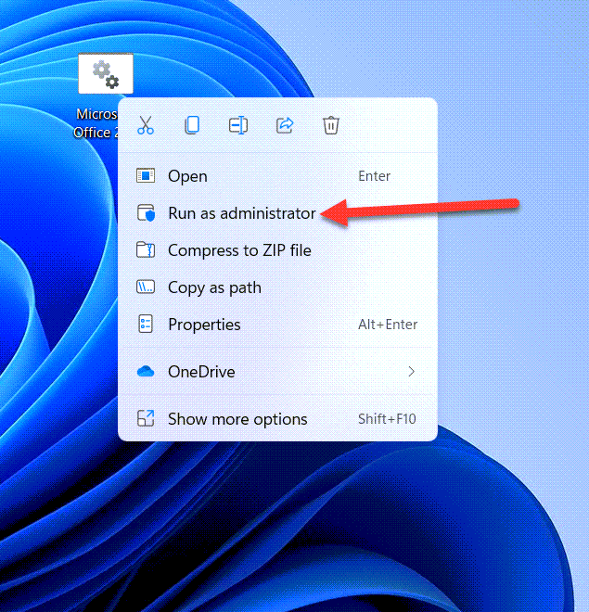Click the Properties list icon
The width and height of the screenshot is (589, 612).
coord(146,325)
